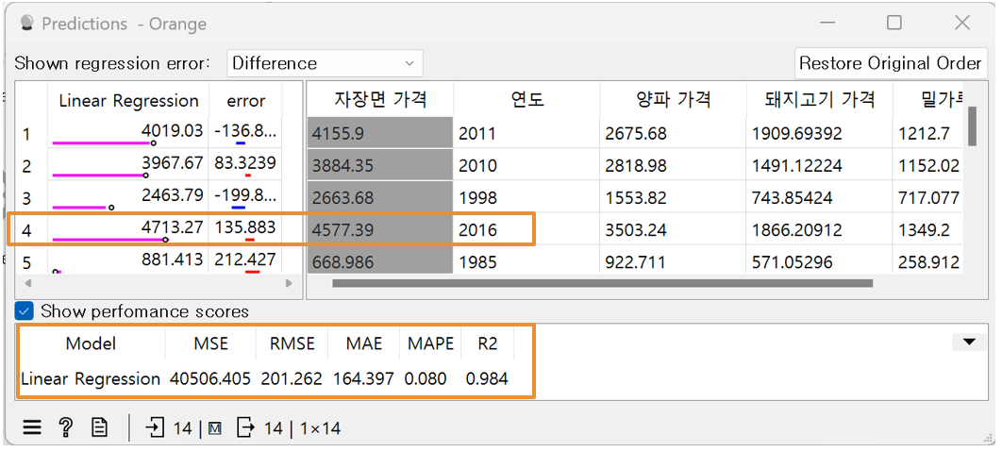Select error value 135.883
This screenshot has height=452, width=1002.
click(x=246, y=228)
